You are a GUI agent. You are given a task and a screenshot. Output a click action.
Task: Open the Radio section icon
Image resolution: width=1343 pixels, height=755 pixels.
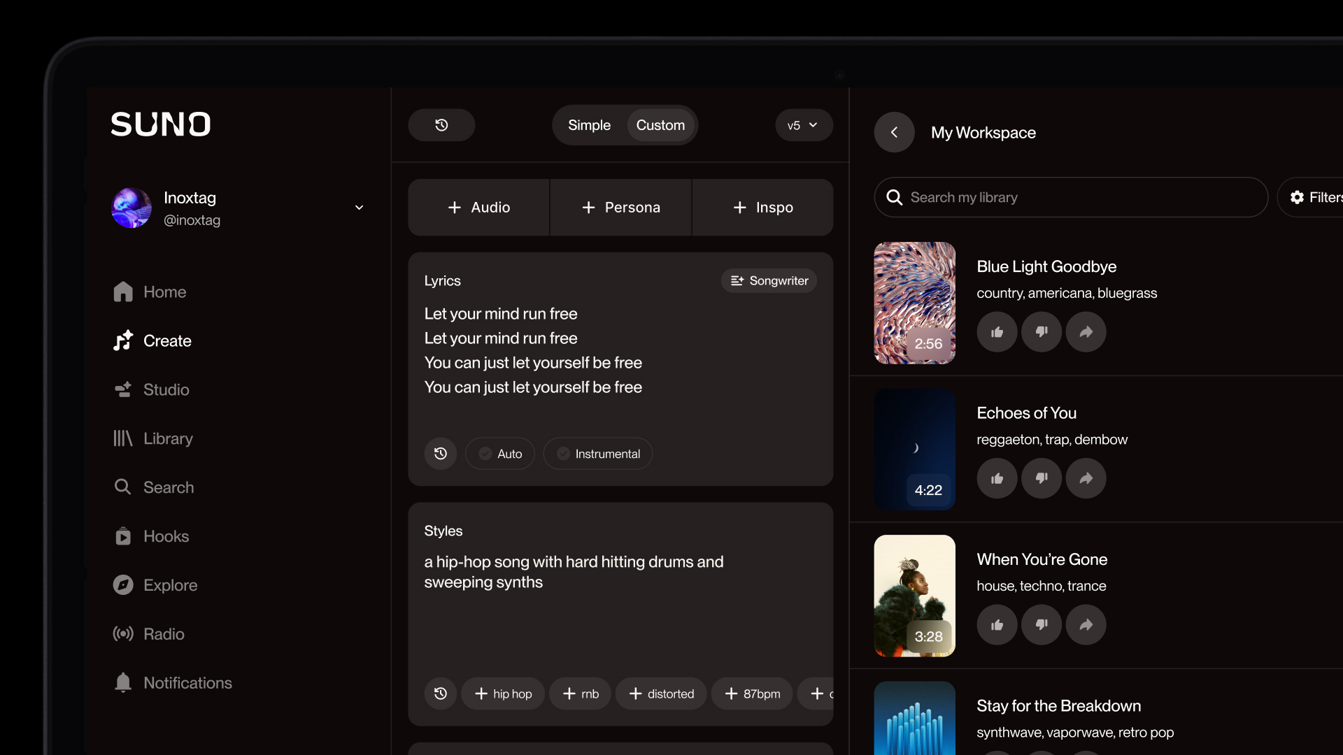point(123,634)
